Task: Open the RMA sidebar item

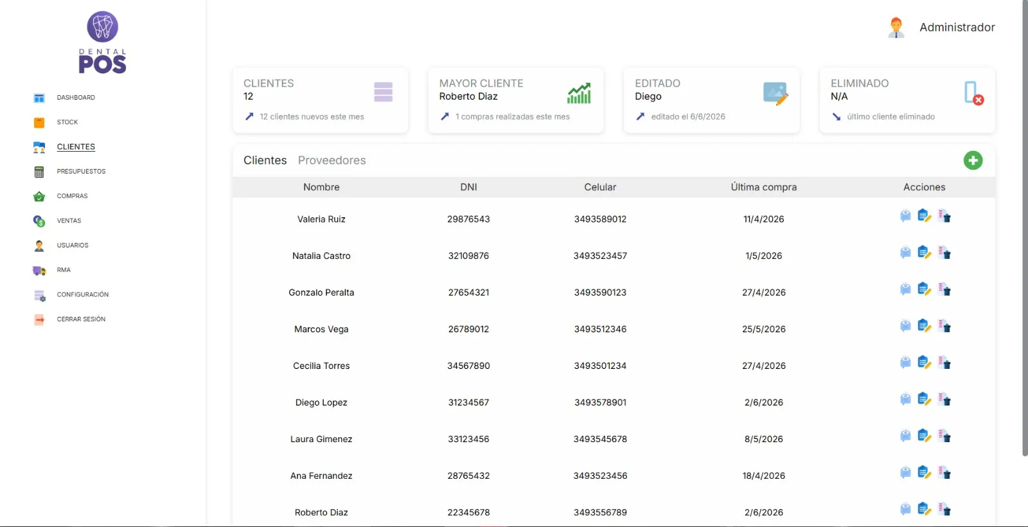Action: 64,270
